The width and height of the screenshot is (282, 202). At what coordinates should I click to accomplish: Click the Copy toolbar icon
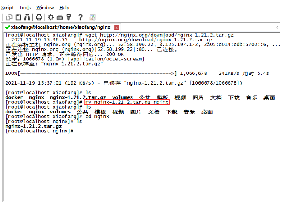pyautogui.click(x=9, y=17)
